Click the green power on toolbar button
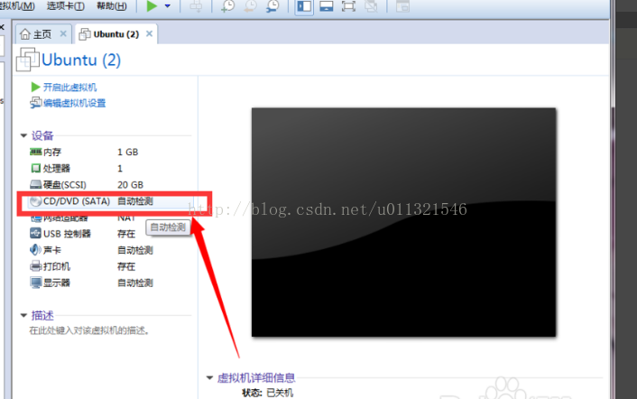 pos(152,6)
